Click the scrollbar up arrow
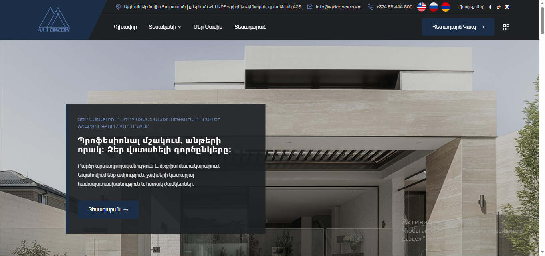 click(x=542, y=3)
